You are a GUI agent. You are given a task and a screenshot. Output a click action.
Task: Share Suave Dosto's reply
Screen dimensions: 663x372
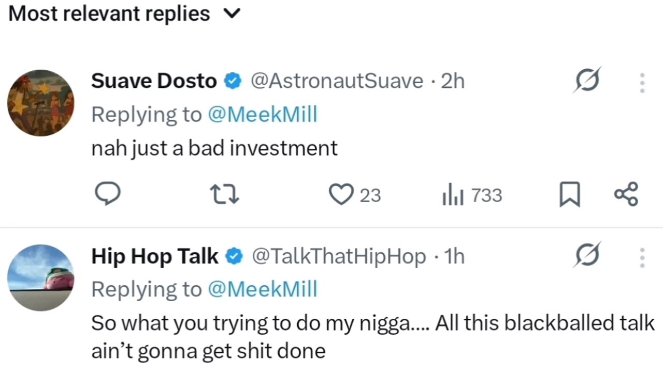(x=626, y=195)
